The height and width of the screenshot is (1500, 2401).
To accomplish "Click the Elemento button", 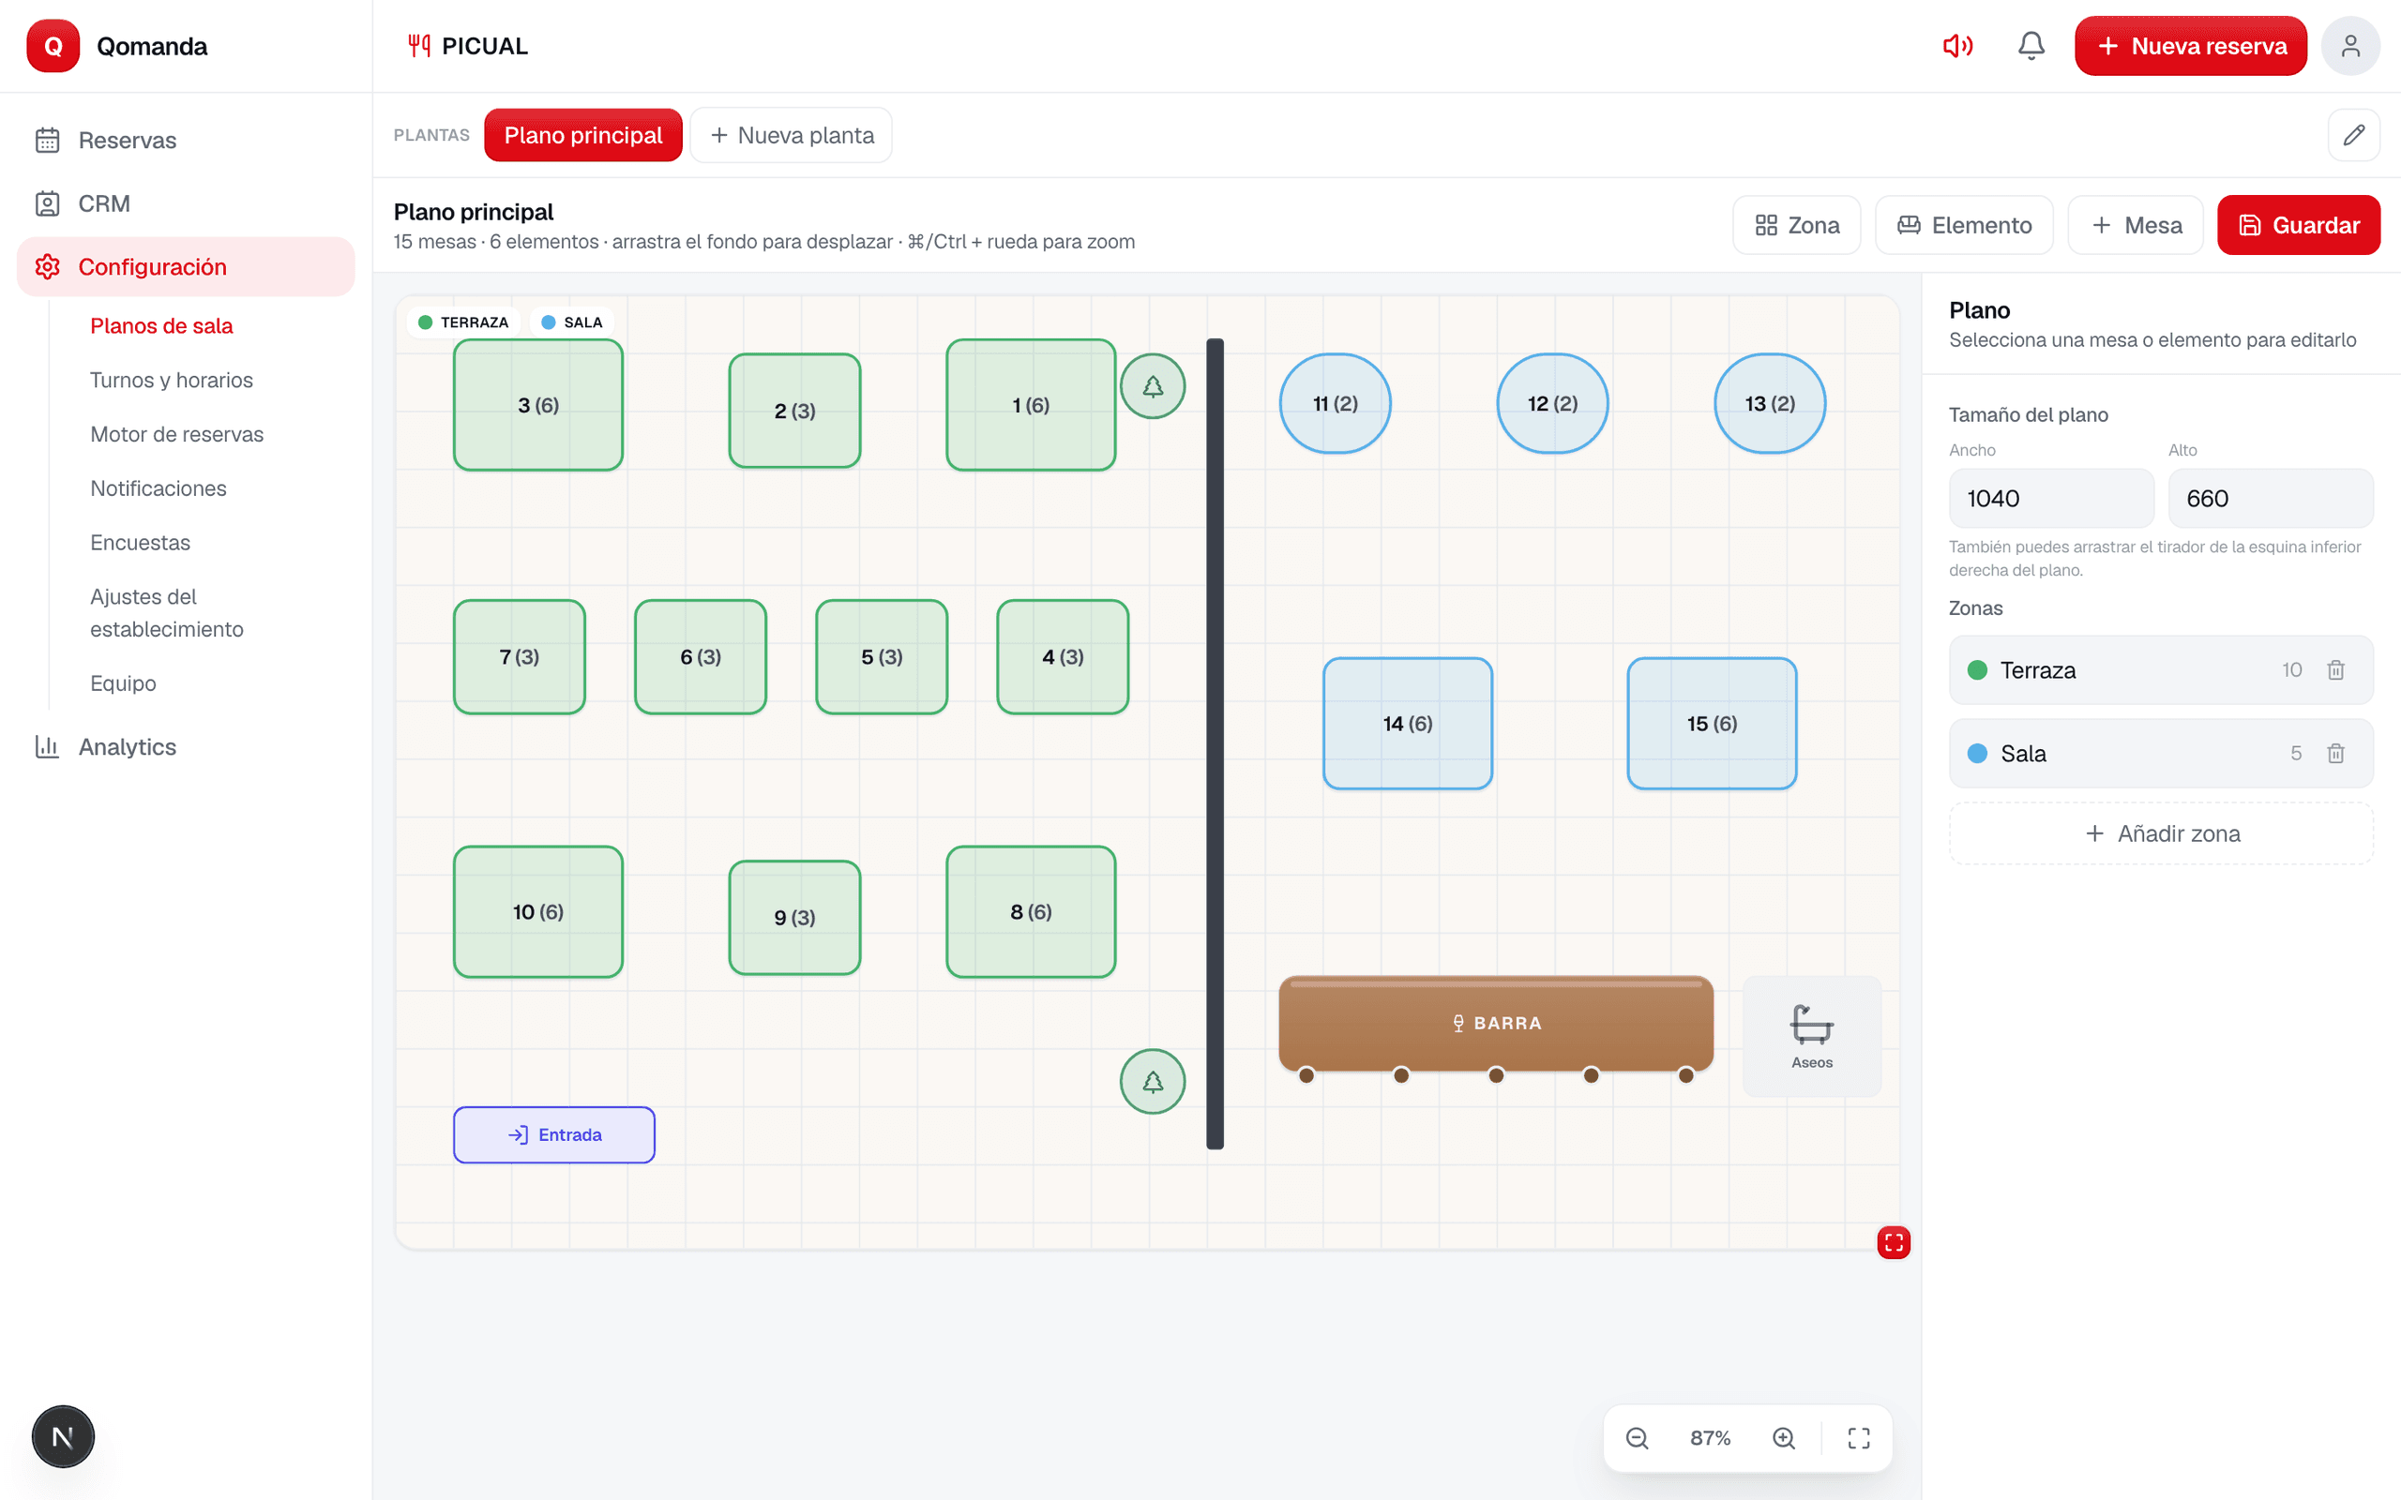I will (x=1963, y=225).
